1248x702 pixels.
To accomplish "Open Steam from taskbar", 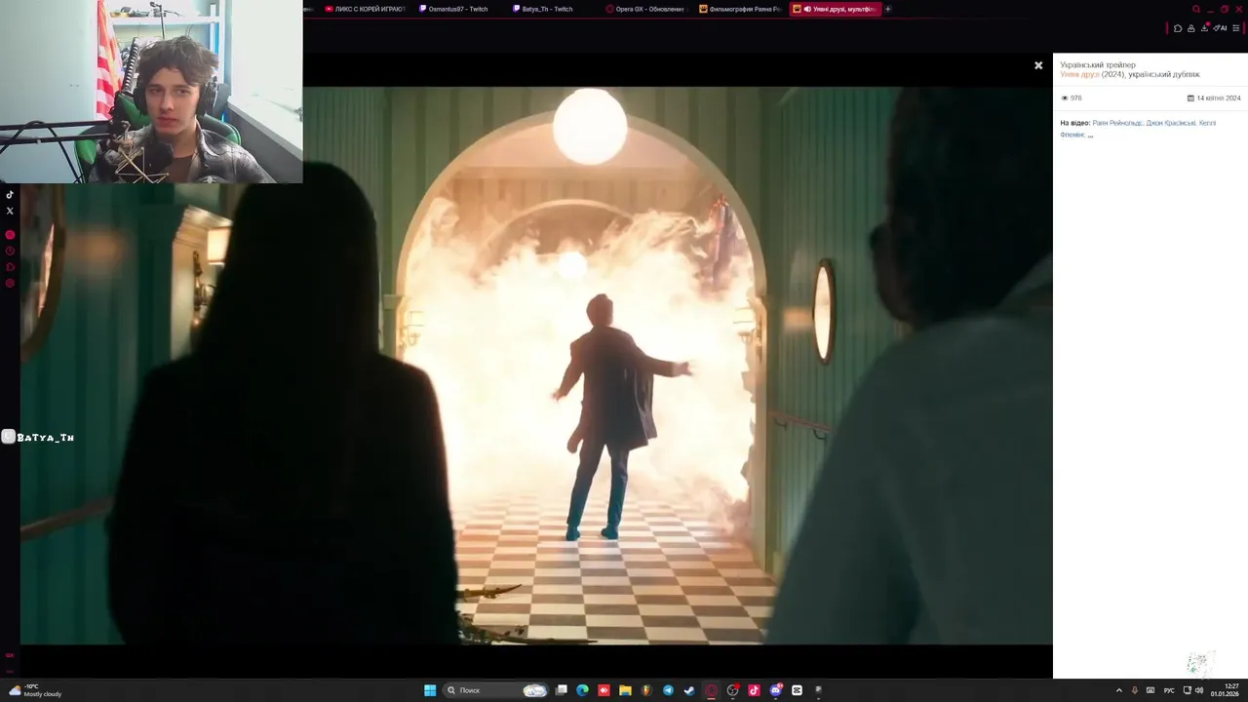I will coord(689,690).
